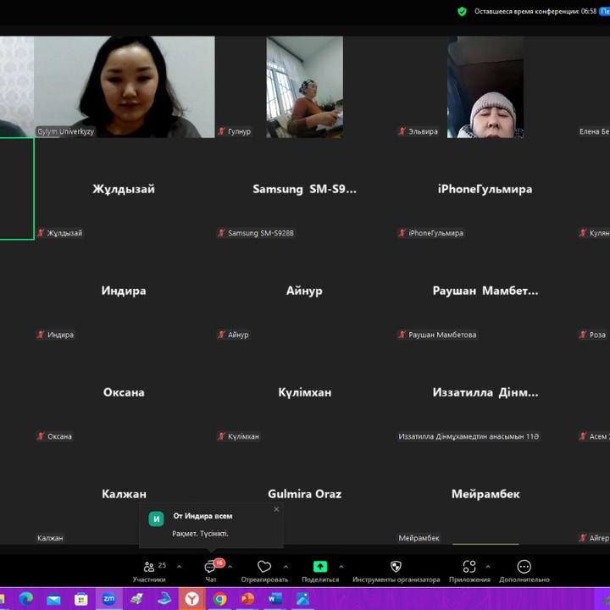610x610 pixels.
Task: Click label Иззатилла Дінмұхамедтин анасымын 11Ә
Action: [469, 436]
